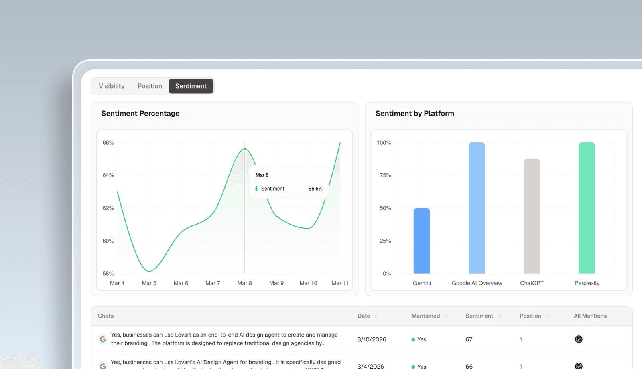642x369 pixels.
Task: Click the Position column header in table
Action: 530,316
